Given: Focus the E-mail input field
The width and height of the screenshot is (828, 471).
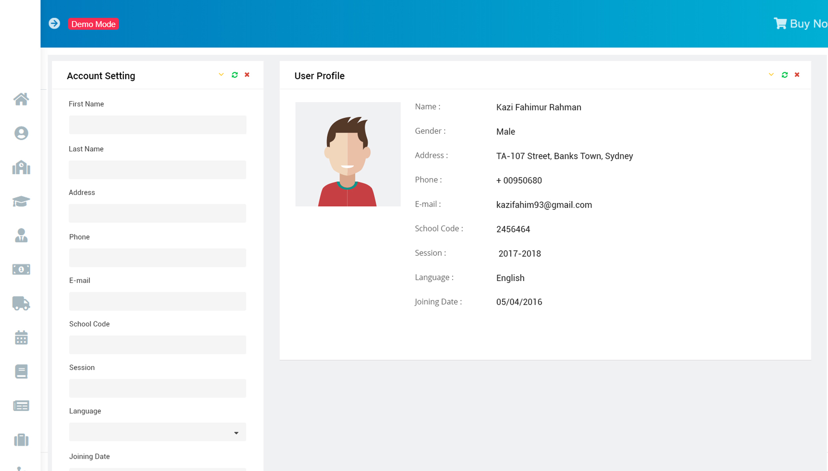Looking at the screenshot, I should 158,302.
